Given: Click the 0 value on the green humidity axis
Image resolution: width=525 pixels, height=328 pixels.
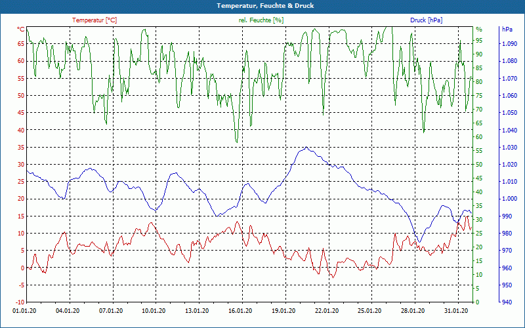Looking at the screenshot, I should 478,302.
